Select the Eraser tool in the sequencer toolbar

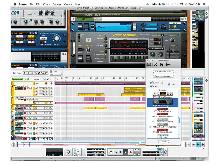point(32,73)
